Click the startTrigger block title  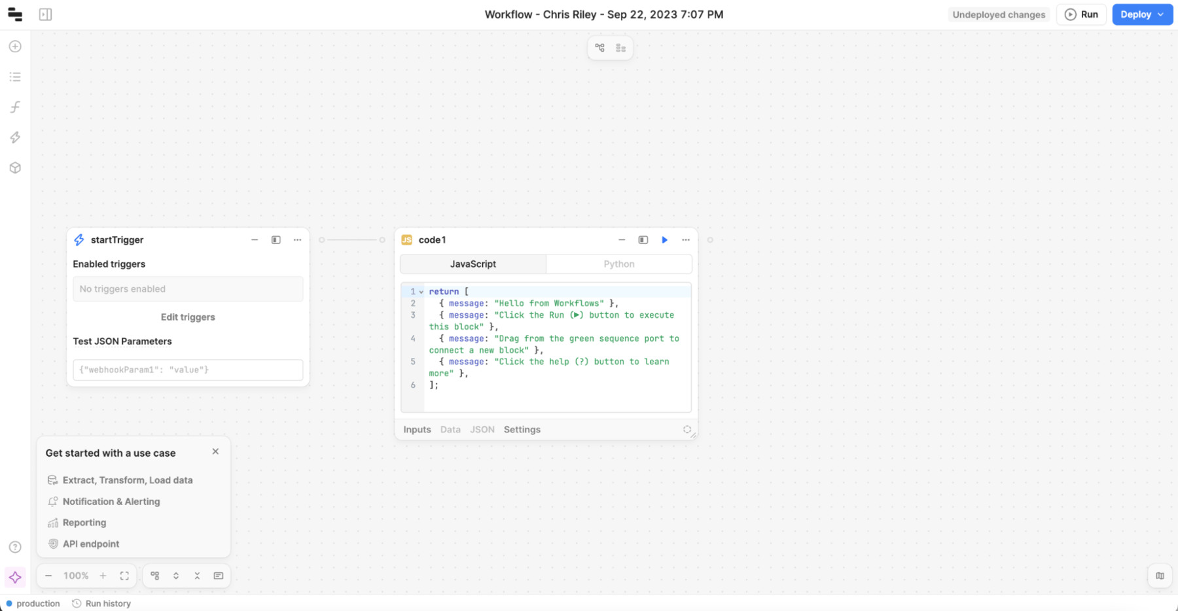coord(117,240)
